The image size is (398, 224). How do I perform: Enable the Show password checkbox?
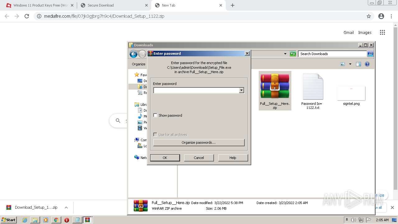tap(155, 115)
